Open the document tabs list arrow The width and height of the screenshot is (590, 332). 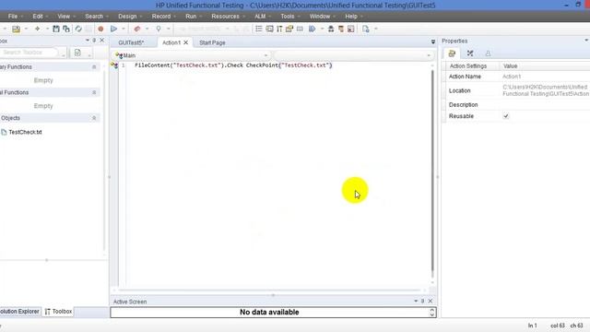[x=433, y=41]
